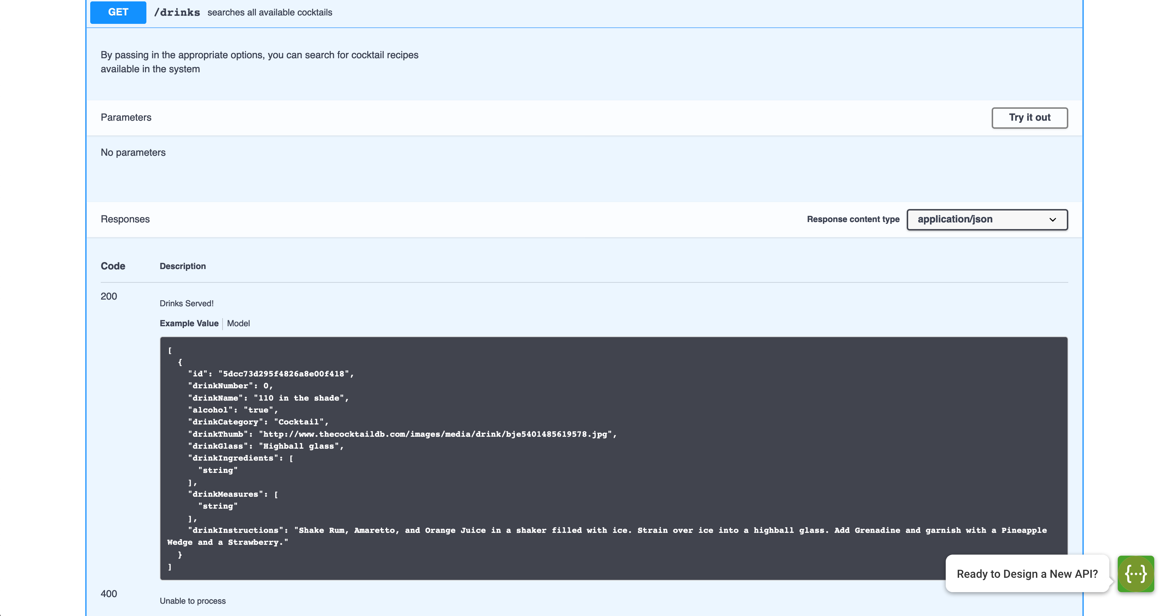Click the 'Ready to Design a New API?' bubble
This screenshot has width=1169, height=616.
(x=1027, y=574)
